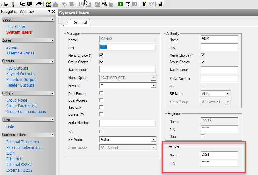This screenshot has height=175, width=258.
Task: Open the Manager Keypad dropdown
Action: click(154, 86)
